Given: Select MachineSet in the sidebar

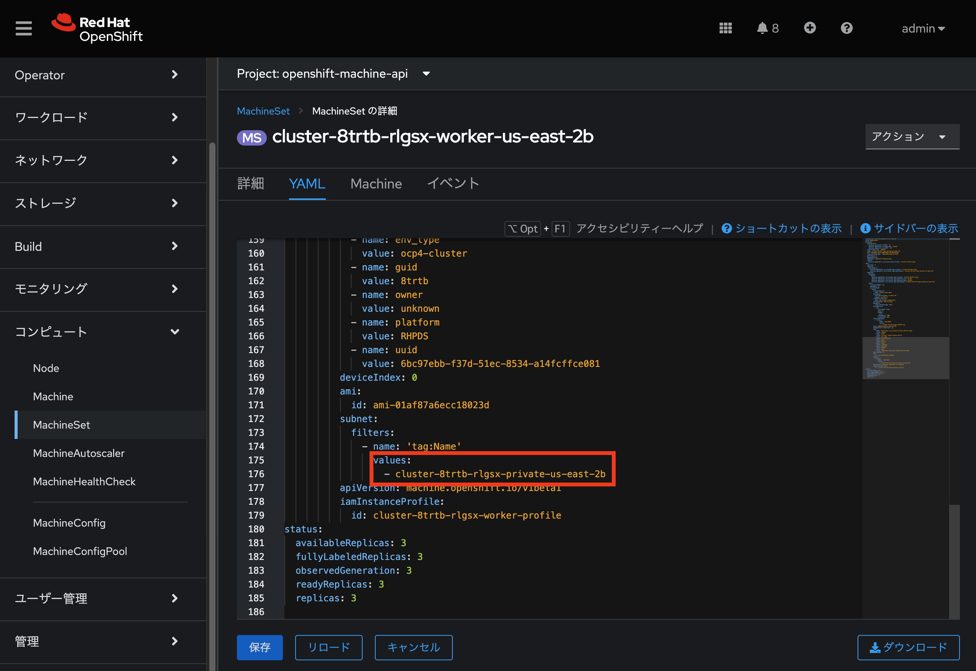Looking at the screenshot, I should (61, 425).
